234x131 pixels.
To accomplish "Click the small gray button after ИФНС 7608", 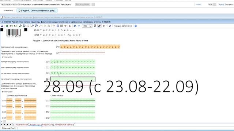I will pos(214,4).
